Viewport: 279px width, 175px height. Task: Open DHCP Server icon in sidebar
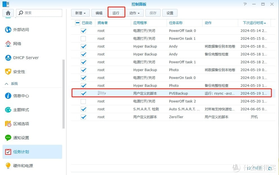point(8,58)
